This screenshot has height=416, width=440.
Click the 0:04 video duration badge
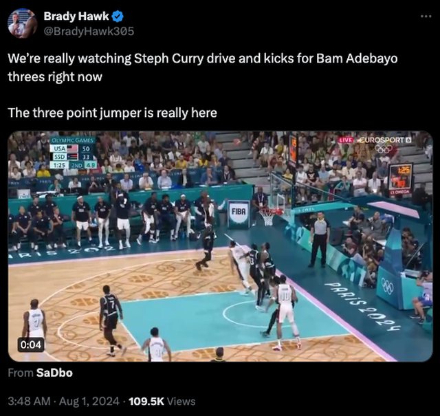pos(32,344)
